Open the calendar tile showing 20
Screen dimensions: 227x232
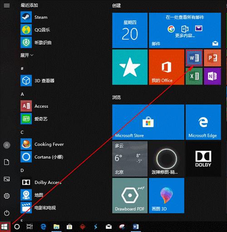point(130,30)
